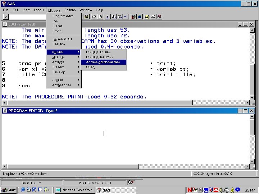Image resolution: width=259 pixels, height=194 pixels.
Task: Click the red help book toolbar icon
Action: click(x=159, y=17)
